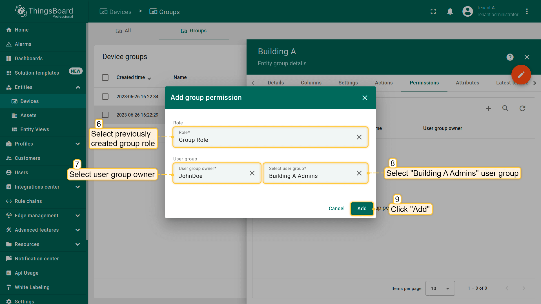Click the search magnifier icon in Permissions
The image size is (541, 304).
(505, 108)
